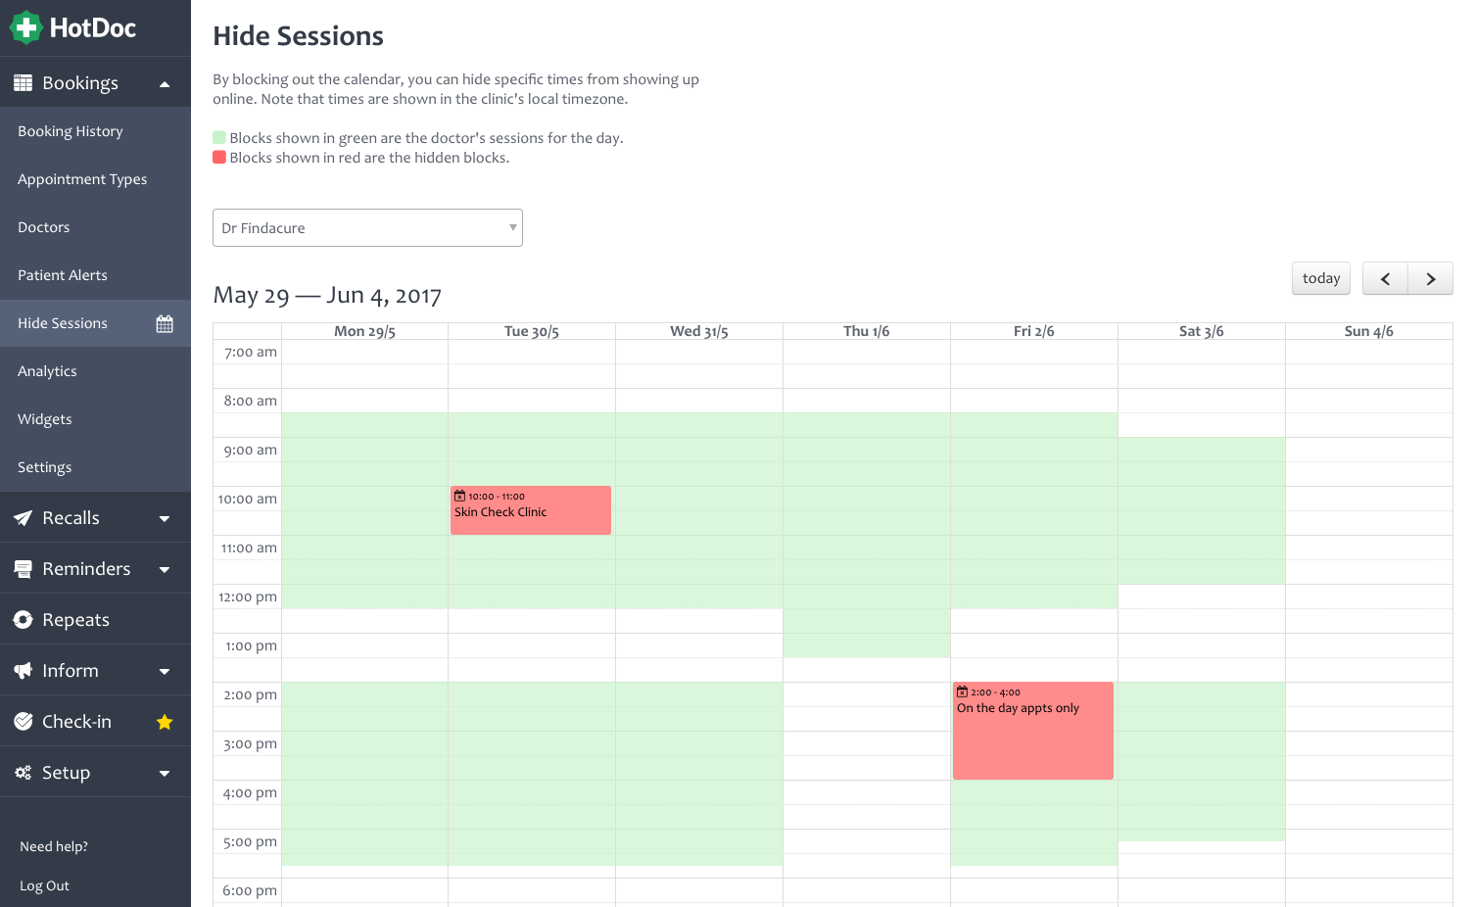This screenshot has width=1475, height=907.
Task: Collapse the Bookings menu arrow
Action: click(x=165, y=84)
